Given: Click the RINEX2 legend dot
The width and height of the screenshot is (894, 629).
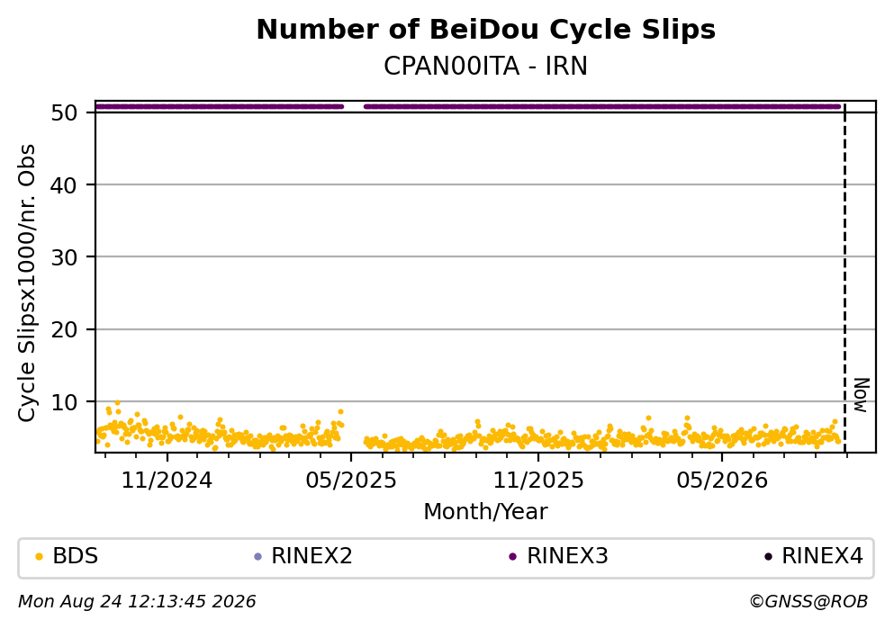Looking at the screenshot, I should tap(257, 557).
